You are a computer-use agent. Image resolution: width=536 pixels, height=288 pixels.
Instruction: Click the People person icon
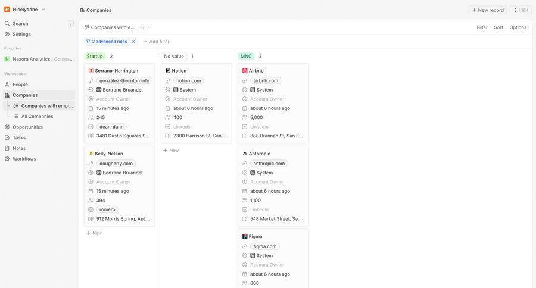click(7, 84)
